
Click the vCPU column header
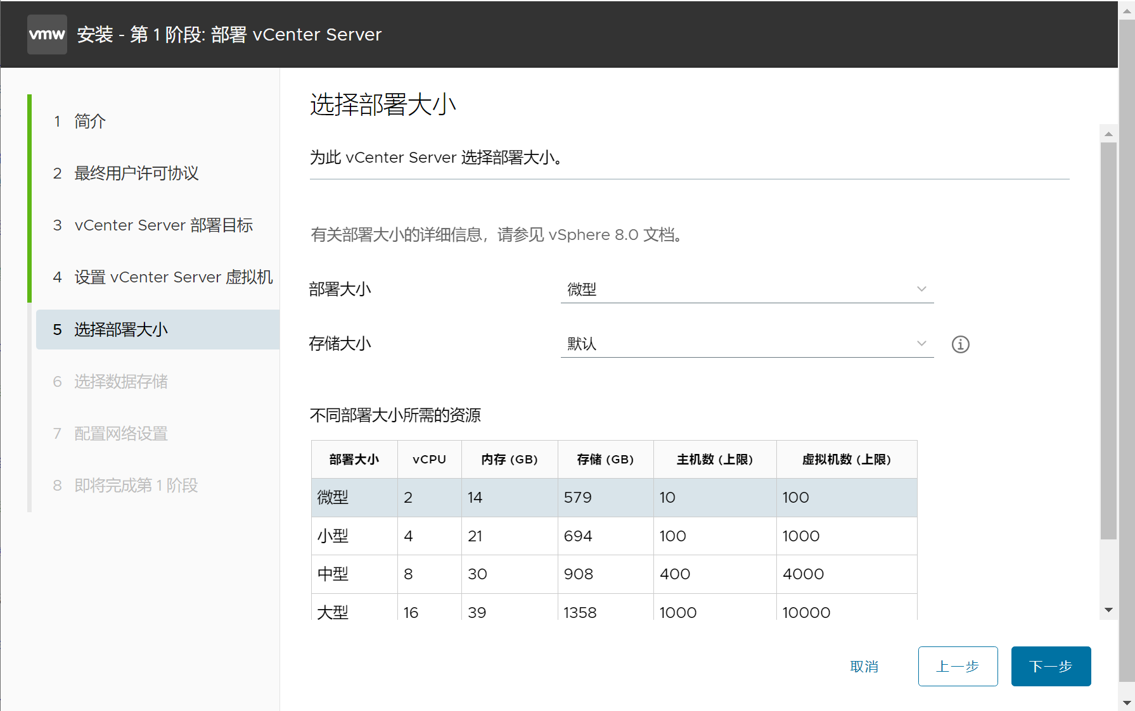429,459
